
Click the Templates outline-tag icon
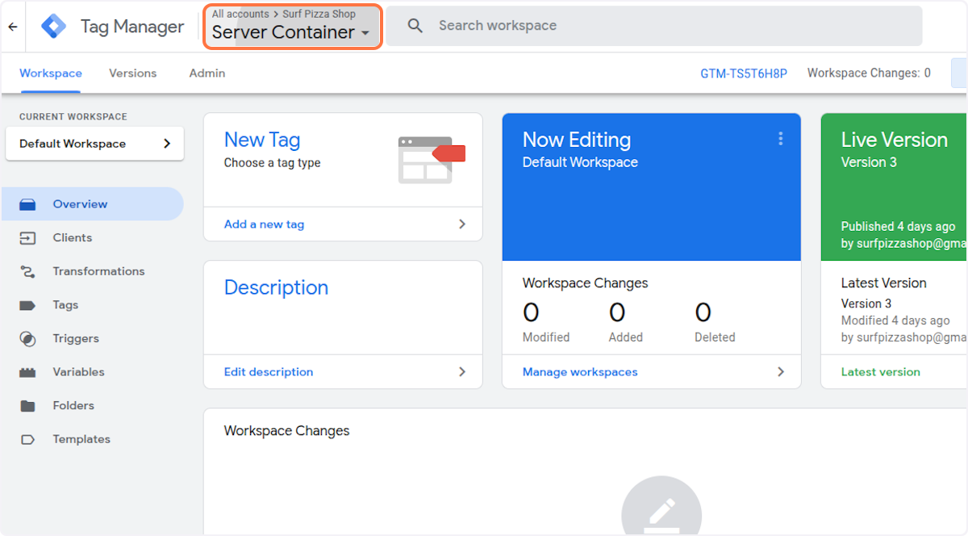27,440
